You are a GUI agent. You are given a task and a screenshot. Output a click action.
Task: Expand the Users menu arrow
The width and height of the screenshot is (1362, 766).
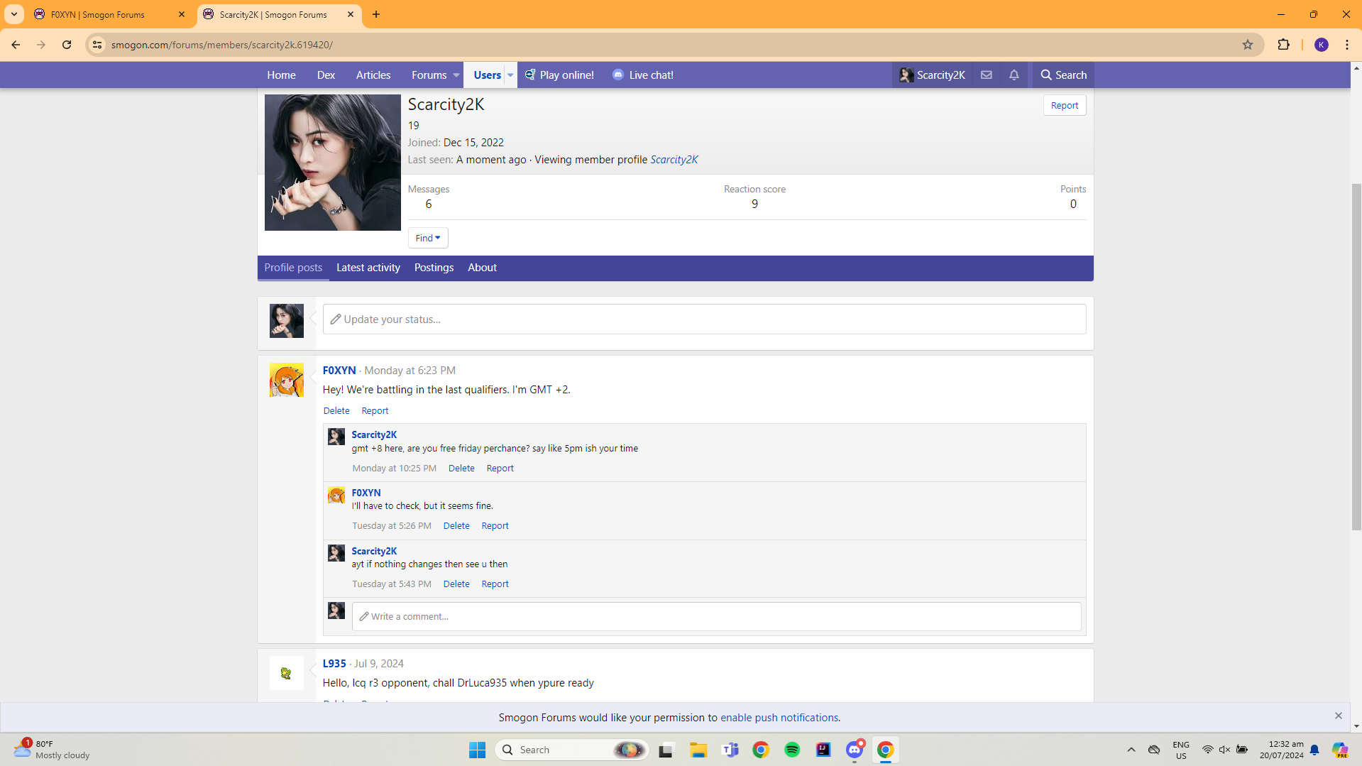510,75
